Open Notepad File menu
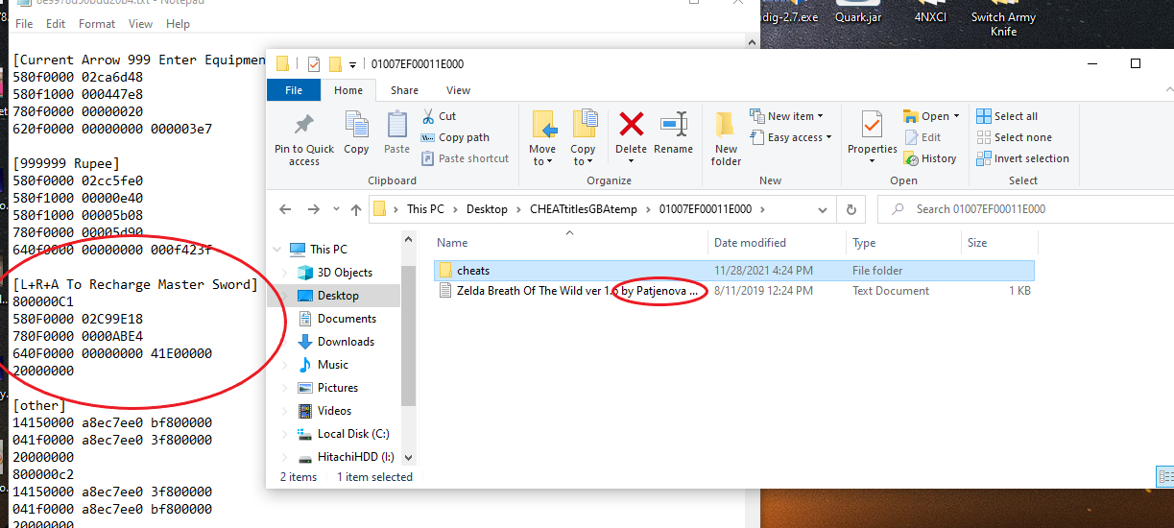The image size is (1174, 528). pyautogui.click(x=24, y=23)
